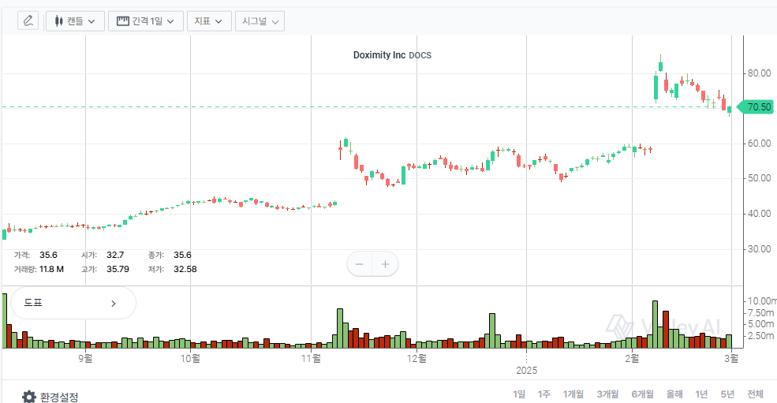Viewport: 777px width, 403px height.
Task: Click the 11월 axis label
Action: coord(311,358)
